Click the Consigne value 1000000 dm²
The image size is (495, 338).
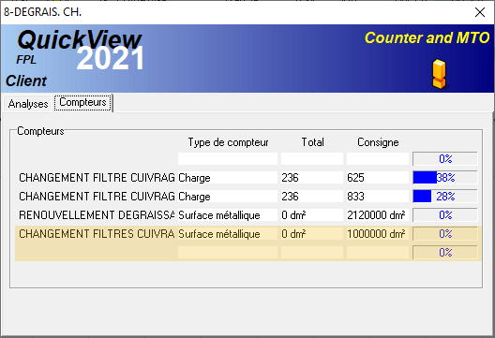tap(378, 234)
